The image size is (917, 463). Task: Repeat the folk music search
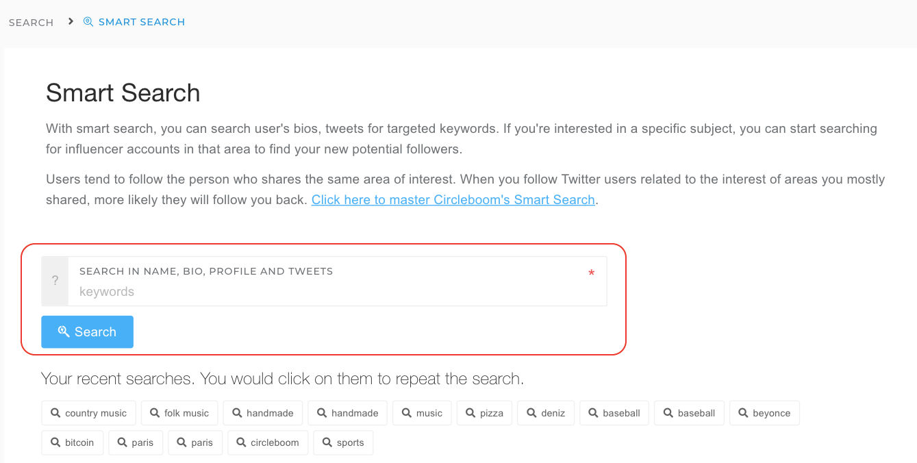(x=179, y=412)
